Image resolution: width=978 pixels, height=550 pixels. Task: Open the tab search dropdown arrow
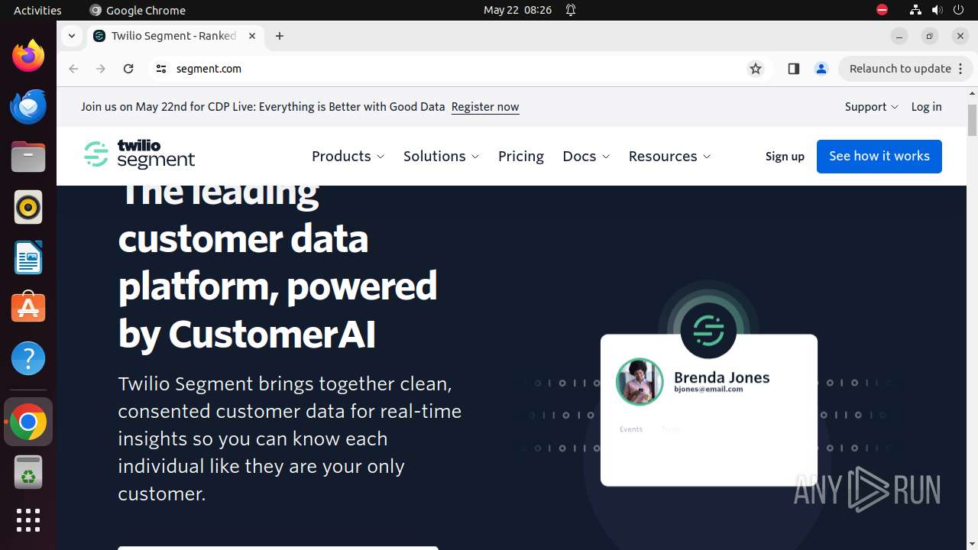click(71, 36)
